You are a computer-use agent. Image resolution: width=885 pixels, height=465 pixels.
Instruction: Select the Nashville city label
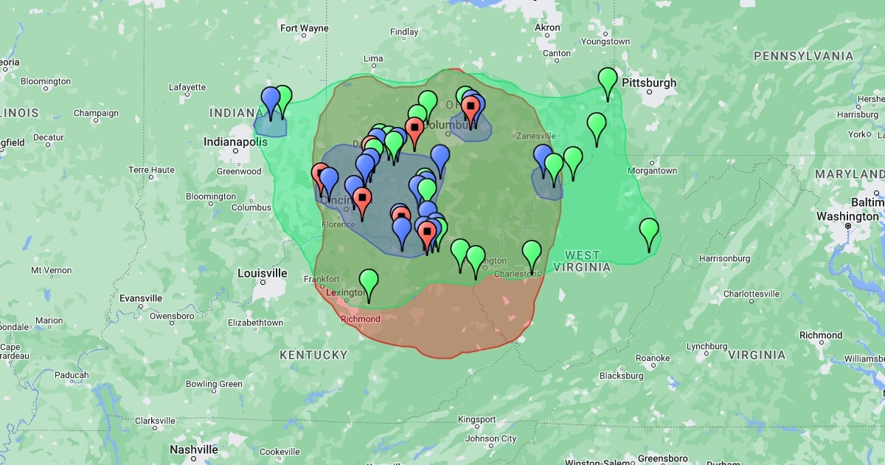(194, 449)
